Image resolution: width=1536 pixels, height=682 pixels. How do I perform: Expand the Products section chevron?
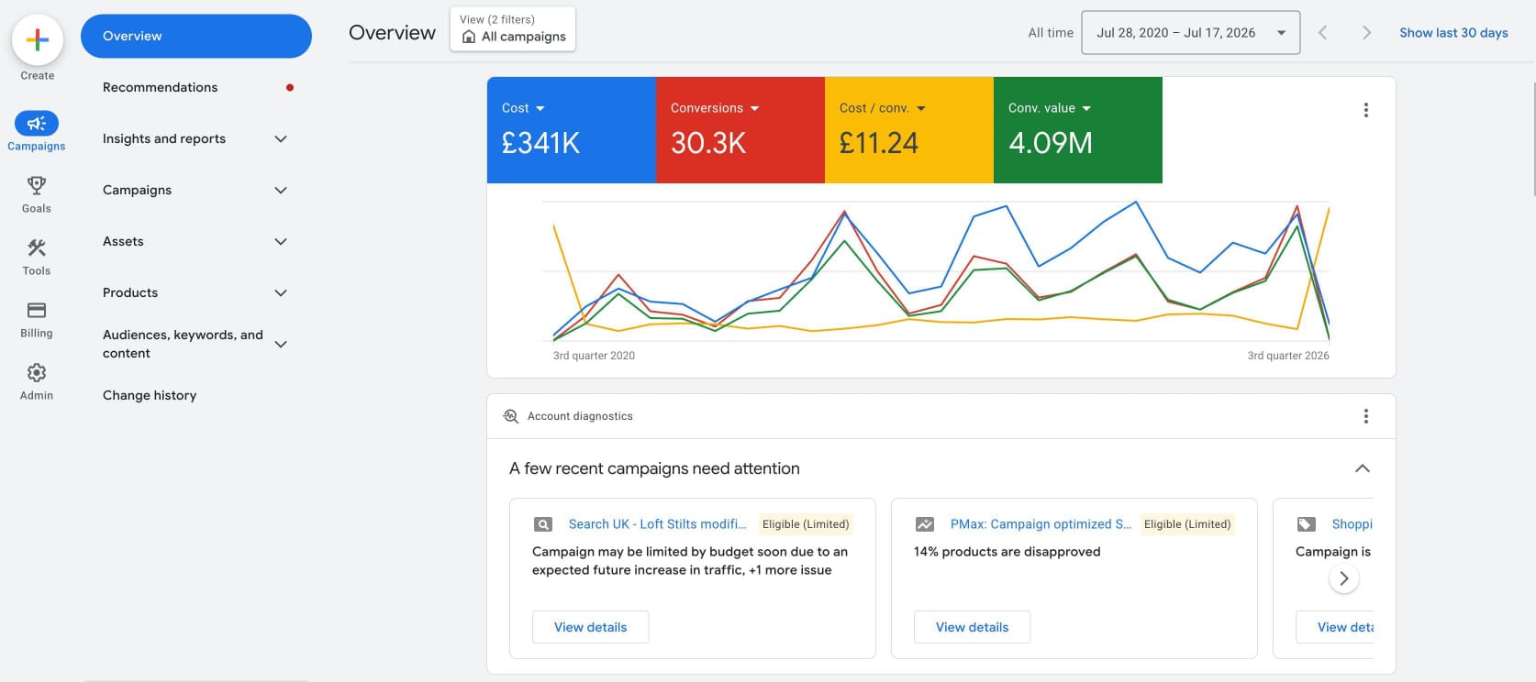281,293
